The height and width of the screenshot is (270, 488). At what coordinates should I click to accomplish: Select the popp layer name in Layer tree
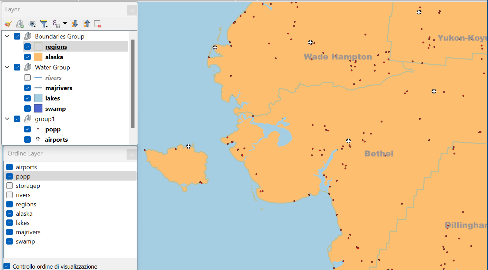(x=53, y=129)
